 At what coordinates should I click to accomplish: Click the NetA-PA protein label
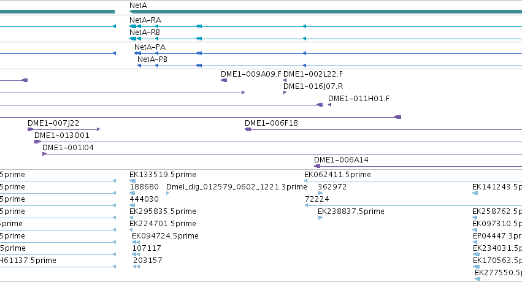coord(150,47)
